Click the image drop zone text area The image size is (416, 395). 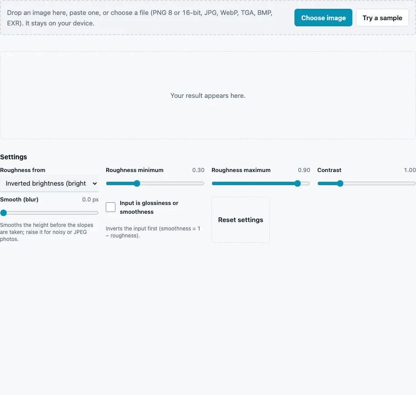tap(140, 18)
